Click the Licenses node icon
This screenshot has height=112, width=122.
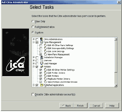[x=41, y=60]
